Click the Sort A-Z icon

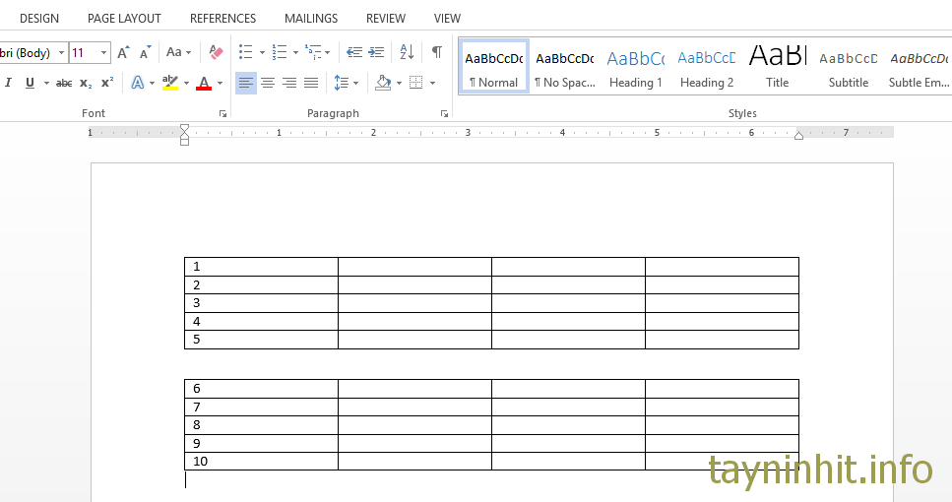[x=408, y=52]
